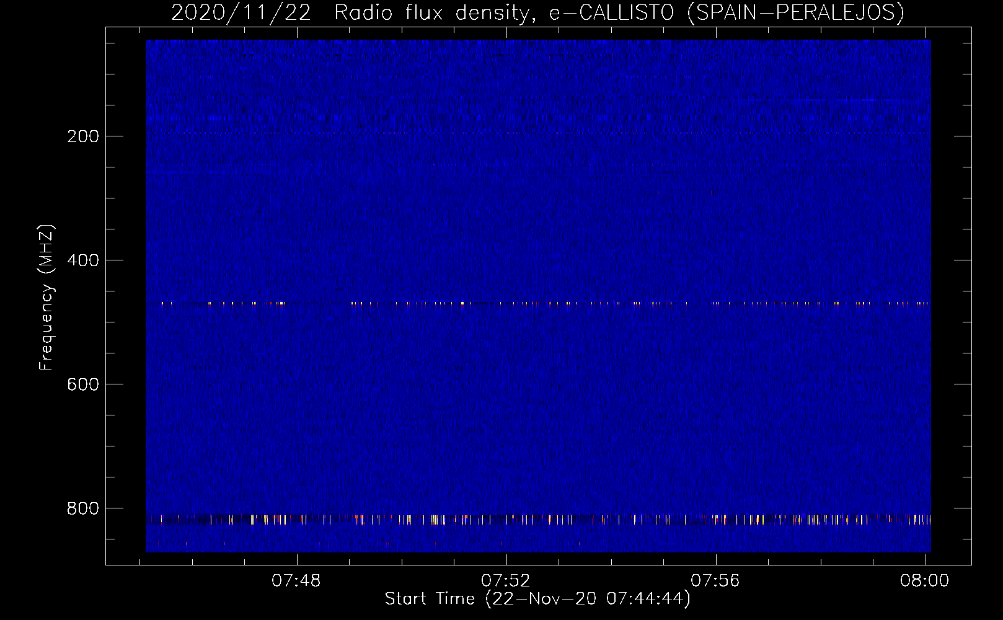This screenshot has height=620, width=1003.
Task: Click the bright interference band near 820 MHz
Action: [x=538, y=520]
